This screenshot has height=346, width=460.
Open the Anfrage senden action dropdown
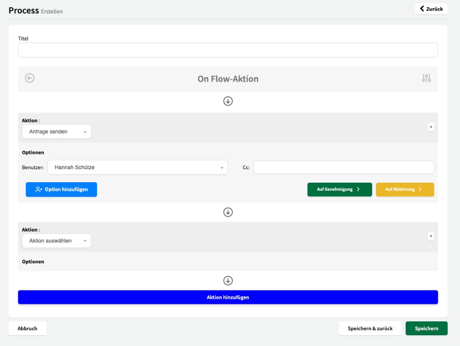click(56, 131)
